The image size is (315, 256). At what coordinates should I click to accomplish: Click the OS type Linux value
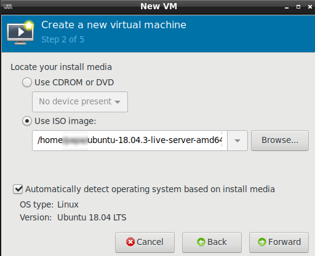[x=68, y=204]
